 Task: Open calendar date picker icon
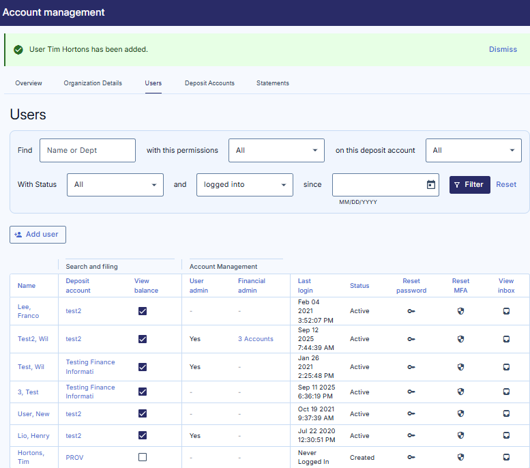[x=430, y=185]
